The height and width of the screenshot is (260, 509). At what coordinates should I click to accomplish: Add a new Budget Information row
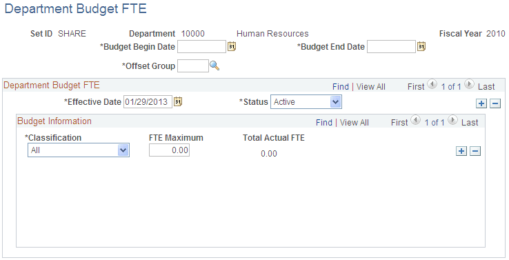[x=461, y=151]
